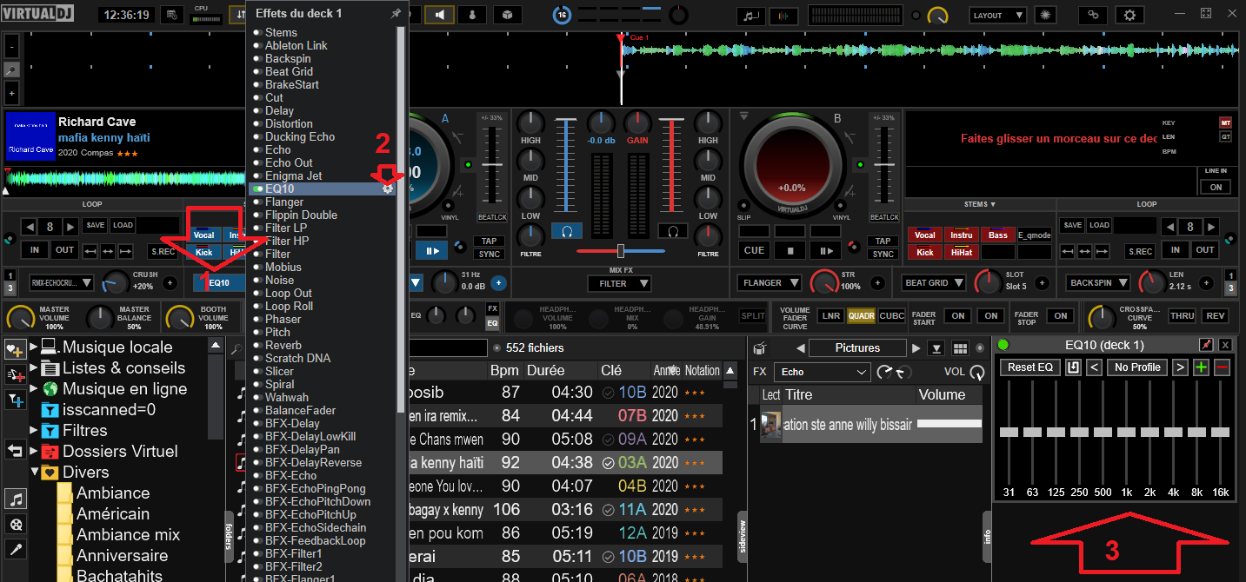Adjust the 31 Hz EQ10 slider

pos(1009,432)
